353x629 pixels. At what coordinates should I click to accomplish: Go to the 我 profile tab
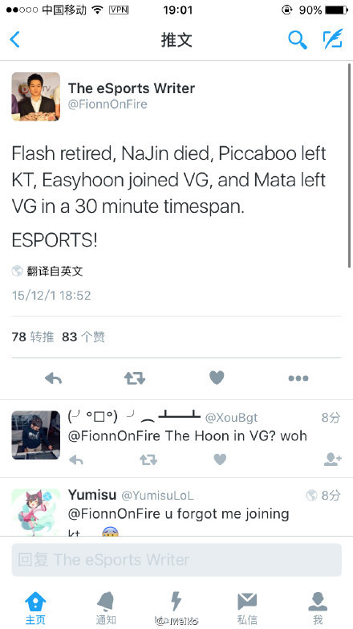[318, 607]
